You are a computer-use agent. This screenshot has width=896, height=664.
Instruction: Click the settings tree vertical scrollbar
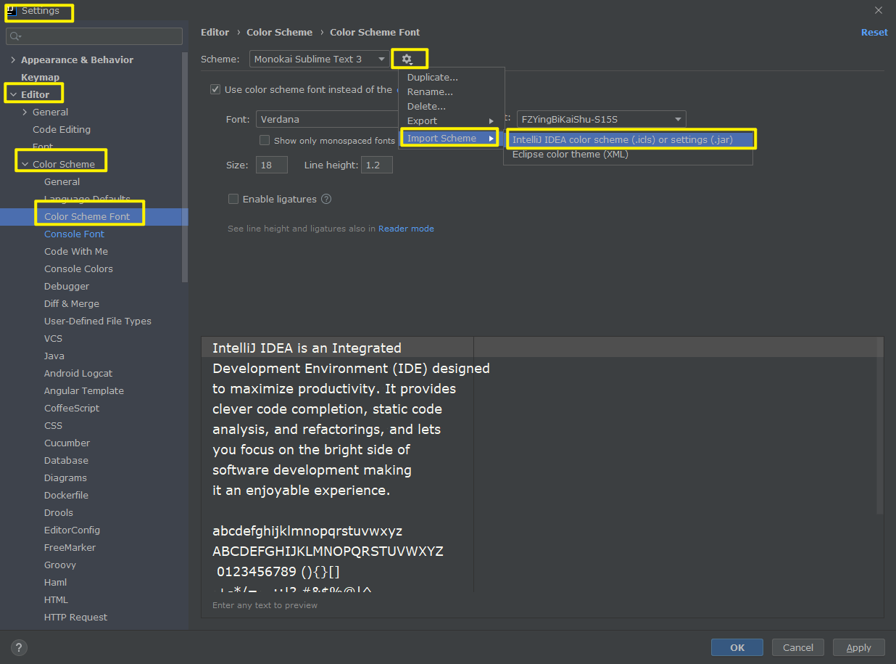tap(185, 167)
